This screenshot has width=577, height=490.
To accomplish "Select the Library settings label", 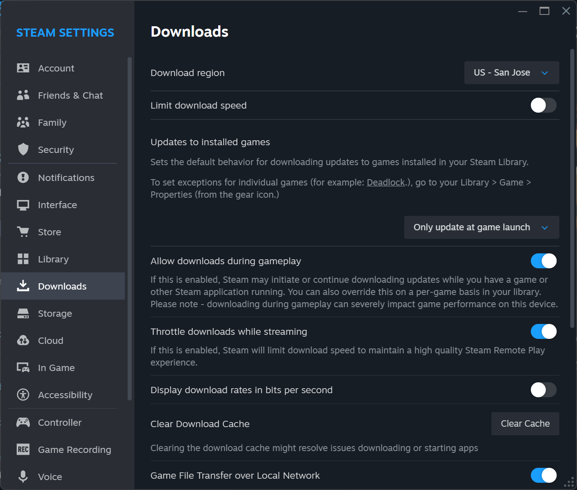I will [x=53, y=259].
